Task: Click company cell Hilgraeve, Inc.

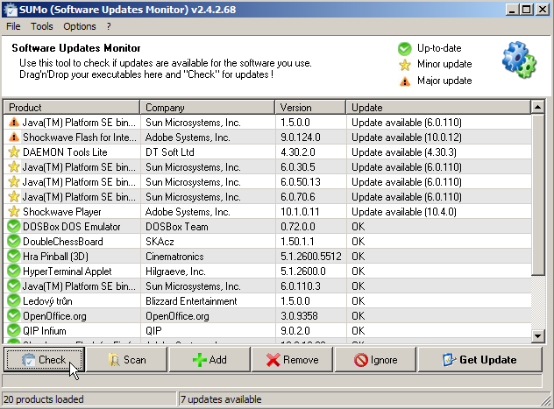Action: 175,271
